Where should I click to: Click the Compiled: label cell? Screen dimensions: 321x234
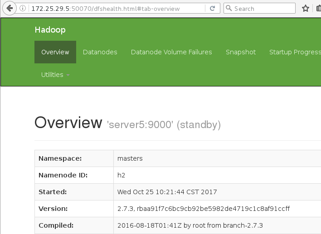[74, 225]
